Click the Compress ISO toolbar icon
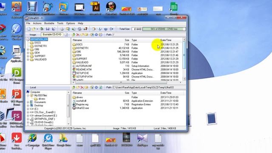The height and width of the screenshot is (153, 272). 68,29
